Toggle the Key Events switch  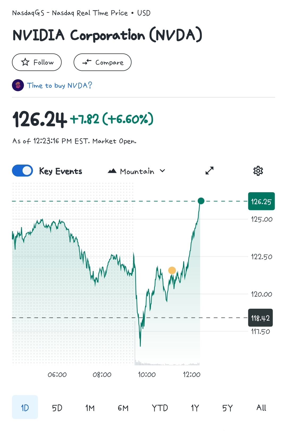click(23, 171)
